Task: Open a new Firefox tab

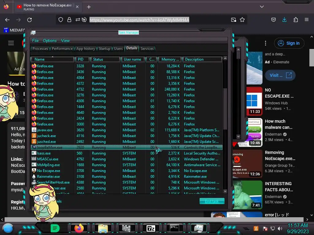Action: tap(89, 7)
